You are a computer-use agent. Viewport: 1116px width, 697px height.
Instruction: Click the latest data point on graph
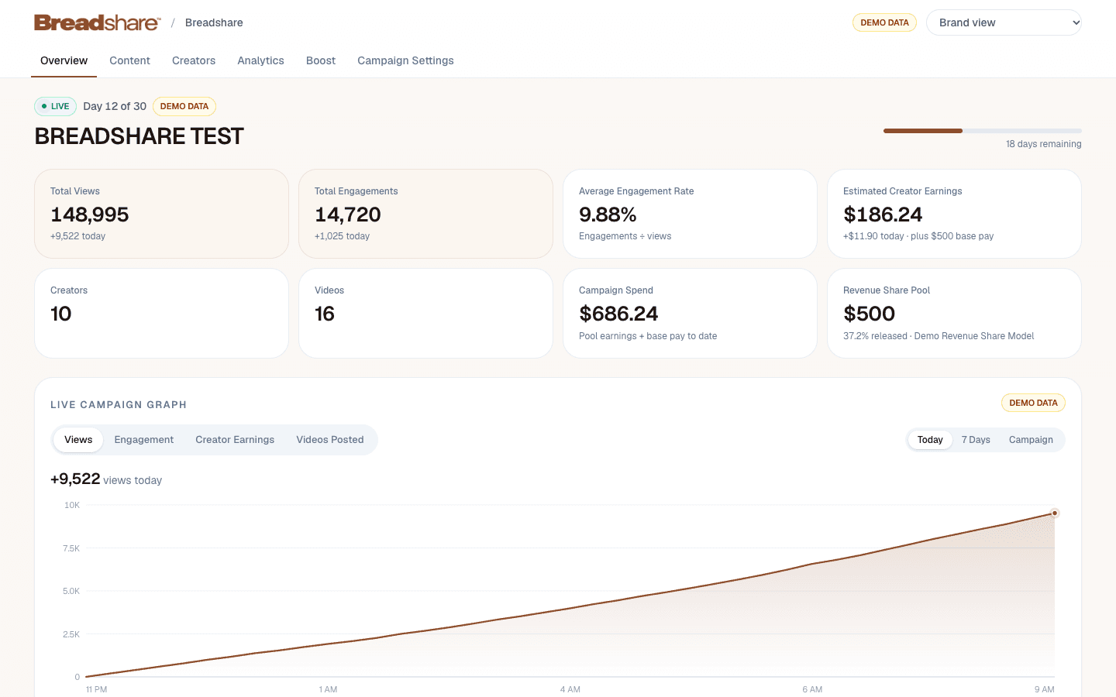[1055, 513]
